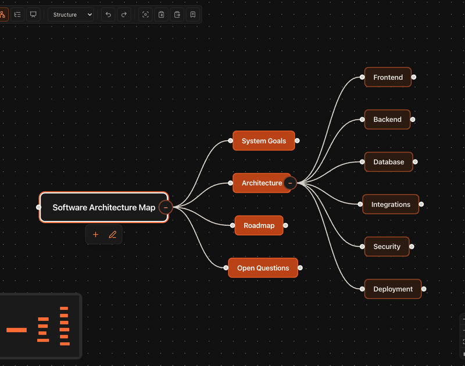Redo the last action
Screen dimensions: 465x366
click(x=124, y=15)
